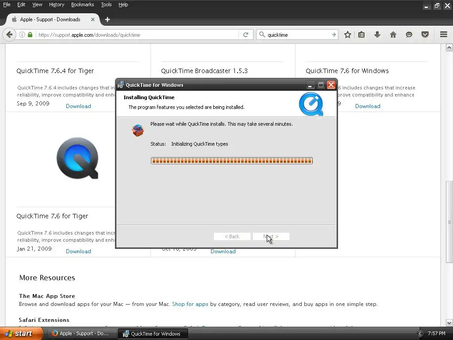Image resolution: width=453 pixels, height=340 pixels.
Task: Expand hidden system tray icons arrow
Action: [420, 334]
